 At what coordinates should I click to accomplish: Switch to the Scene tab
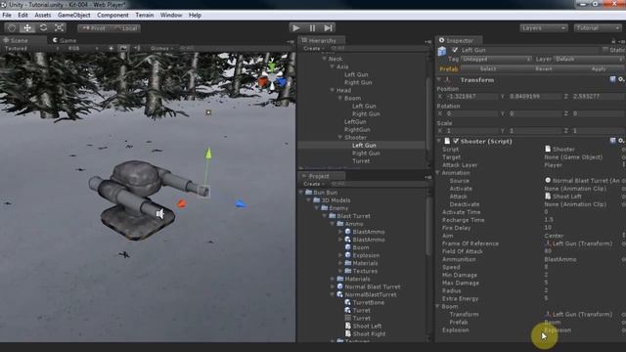[x=16, y=40]
